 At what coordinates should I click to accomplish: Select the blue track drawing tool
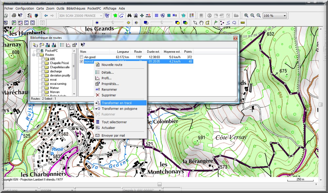[x=228, y=23]
